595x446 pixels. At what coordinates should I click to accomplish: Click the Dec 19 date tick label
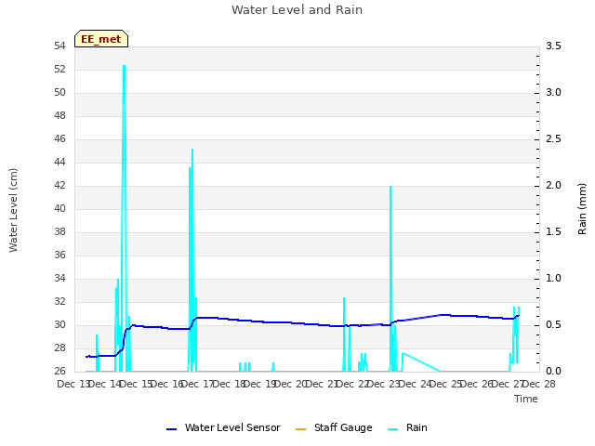pos(260,384)
